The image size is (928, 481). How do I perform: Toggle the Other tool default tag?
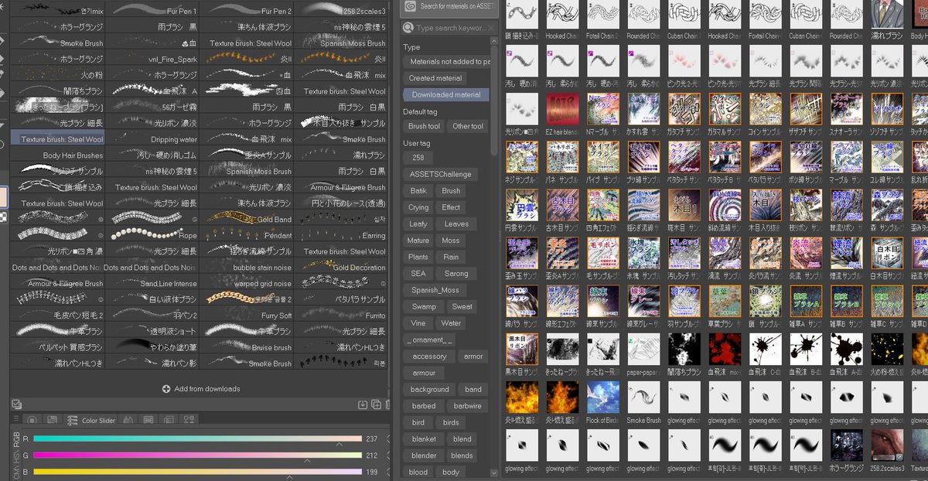468,126
